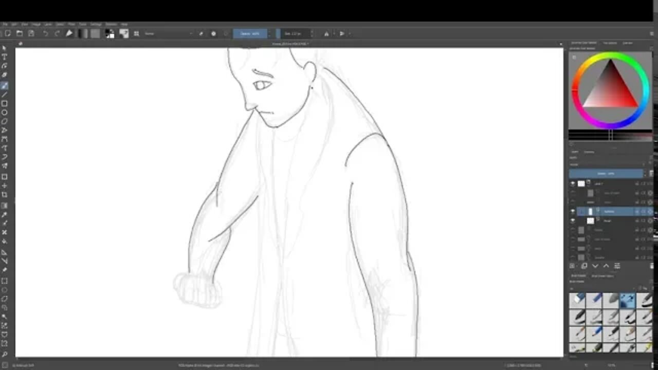
Task: Select the Ellipse tool
Action: pos(5,113)
